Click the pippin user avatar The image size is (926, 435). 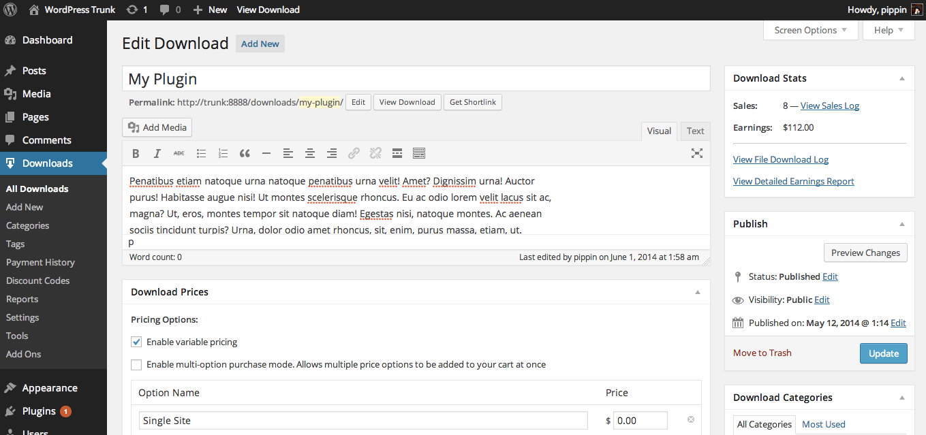click(916, 10)
